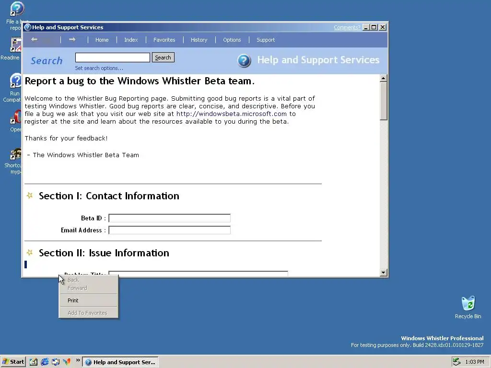Open Options in Help toolbar

pos(232,40)
